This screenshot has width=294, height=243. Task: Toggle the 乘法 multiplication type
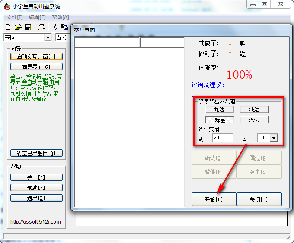point(220,120)
